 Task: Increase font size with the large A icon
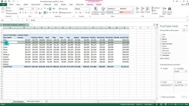[x=39, y=9]
